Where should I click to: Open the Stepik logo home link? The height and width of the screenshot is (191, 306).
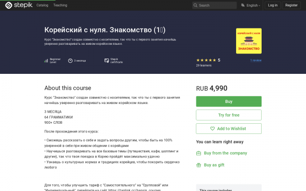[x=19, y=5]
